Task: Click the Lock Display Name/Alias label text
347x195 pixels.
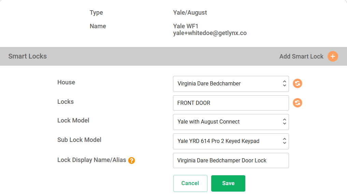Action: (x=92, y=160)
